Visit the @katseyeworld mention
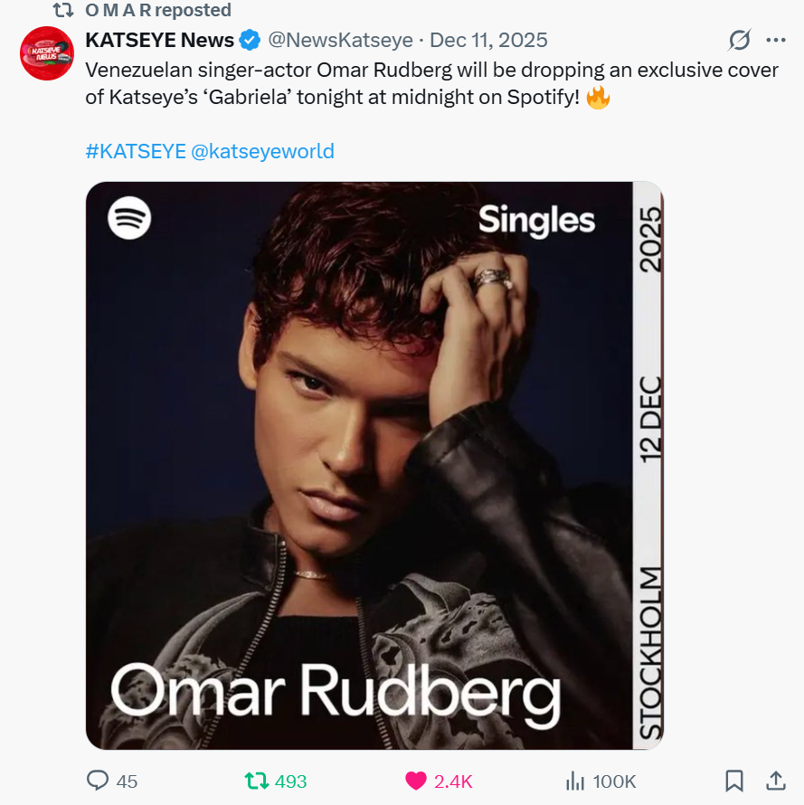This screenshot has height=805, width=804. click(263, 151)
